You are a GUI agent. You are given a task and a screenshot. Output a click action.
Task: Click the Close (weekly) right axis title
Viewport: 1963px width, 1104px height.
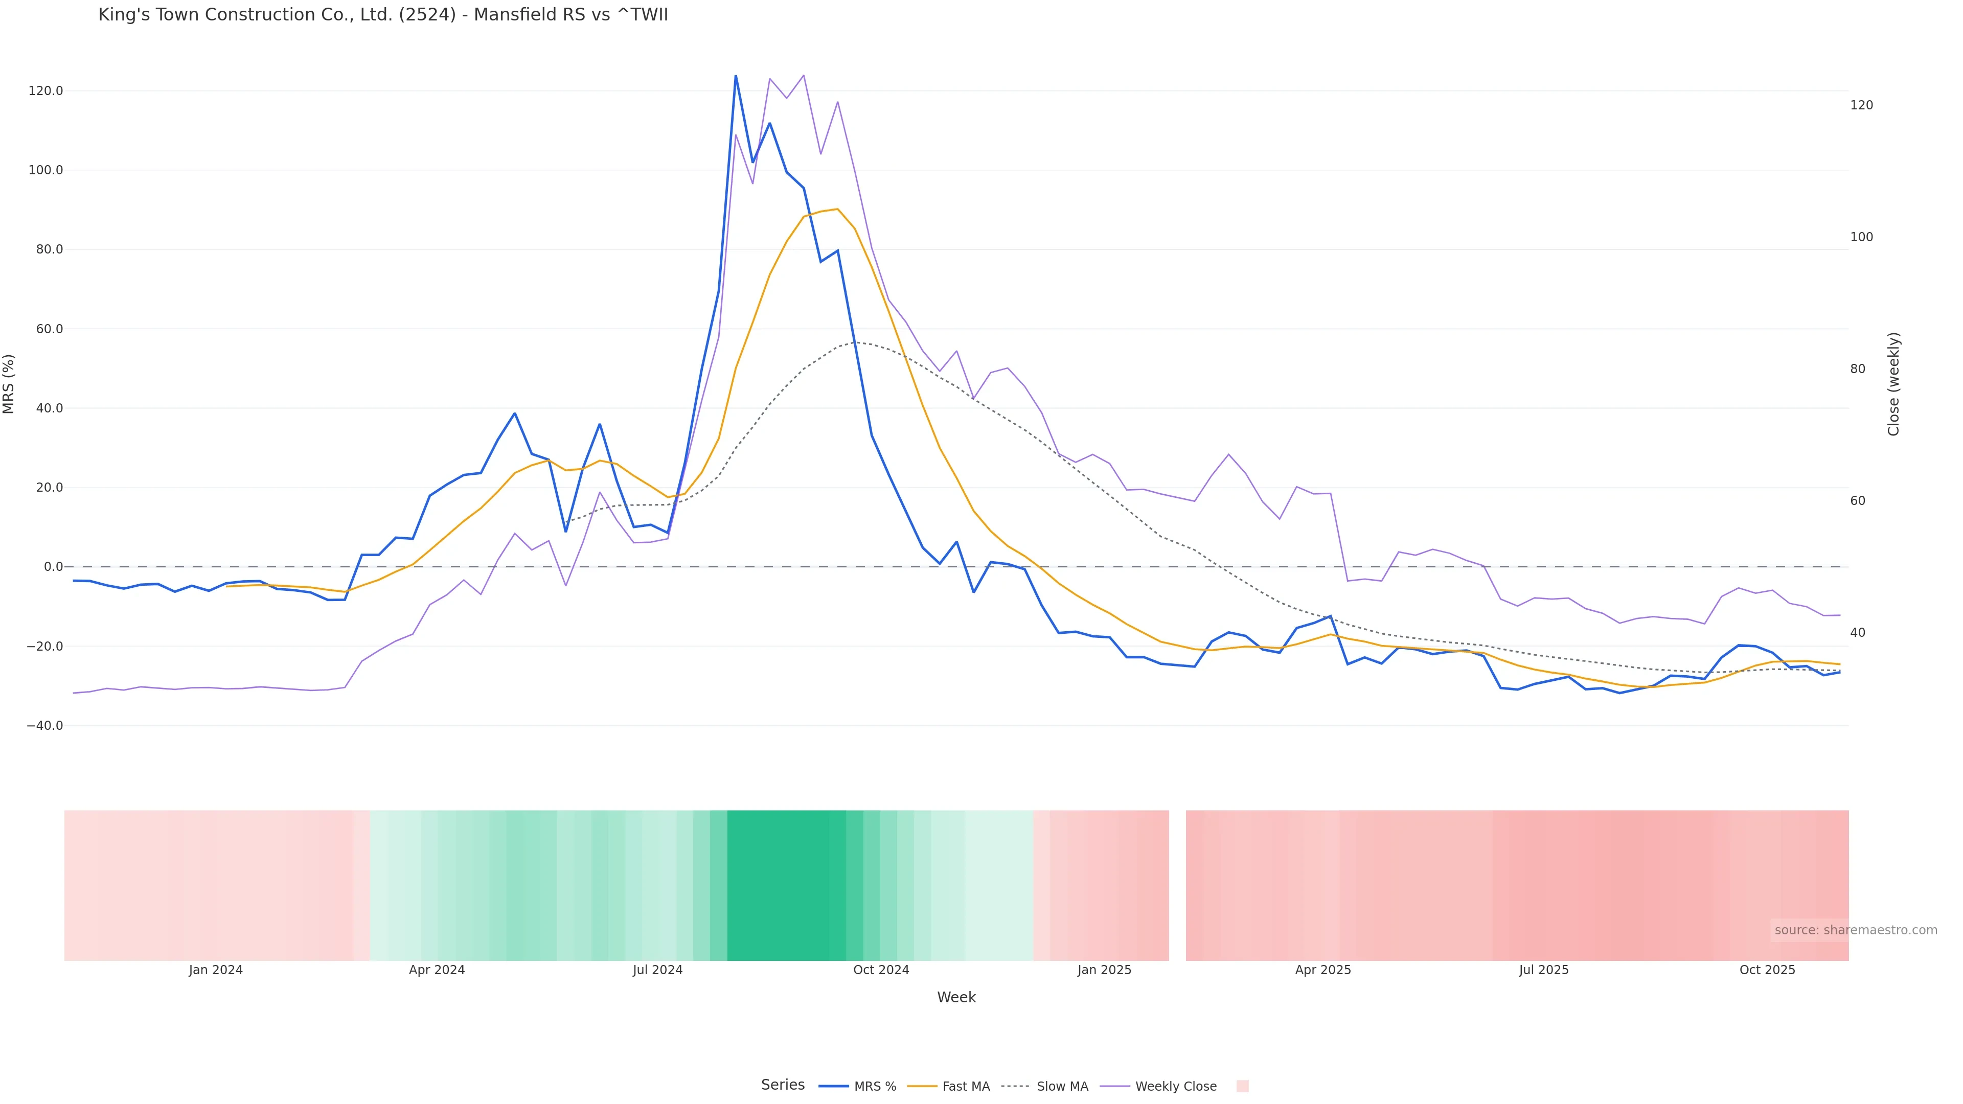pyautogui.click(x=1893, y=384)
